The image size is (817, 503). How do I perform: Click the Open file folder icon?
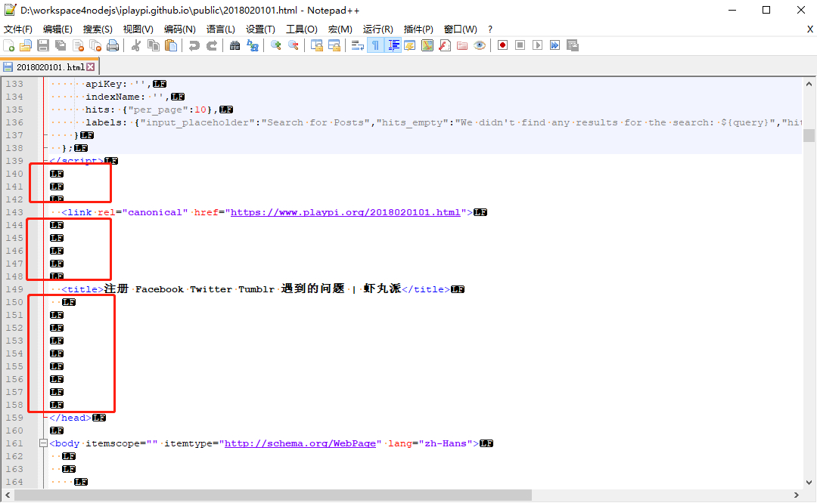point(26,46)
